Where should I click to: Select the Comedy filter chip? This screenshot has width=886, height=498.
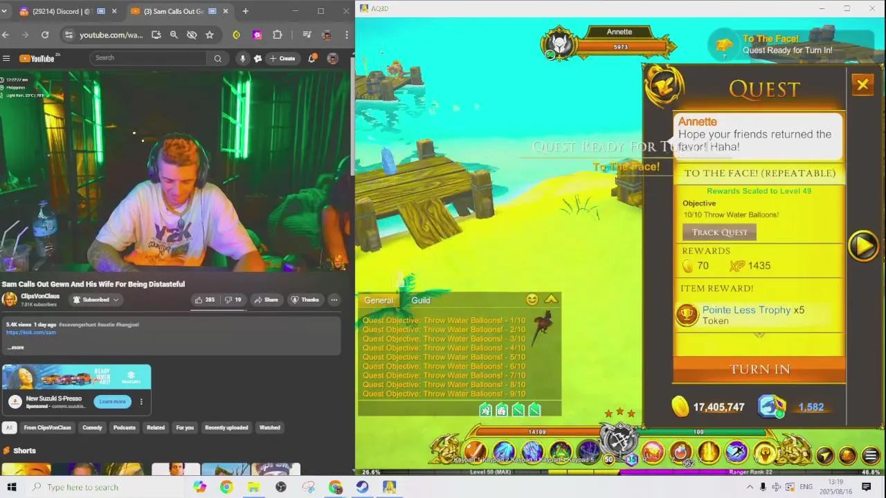click(92, 427)
